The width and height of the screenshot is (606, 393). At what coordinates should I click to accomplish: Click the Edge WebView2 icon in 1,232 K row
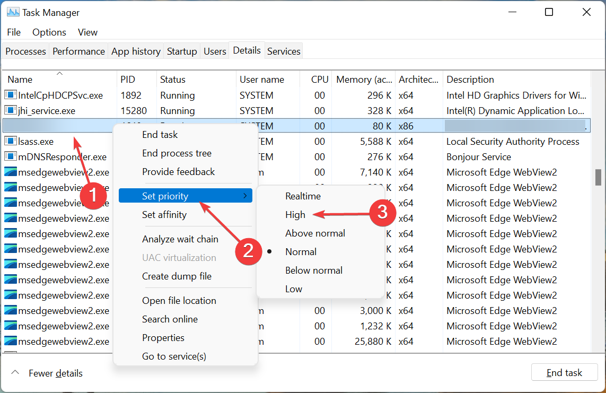point(11,326)
